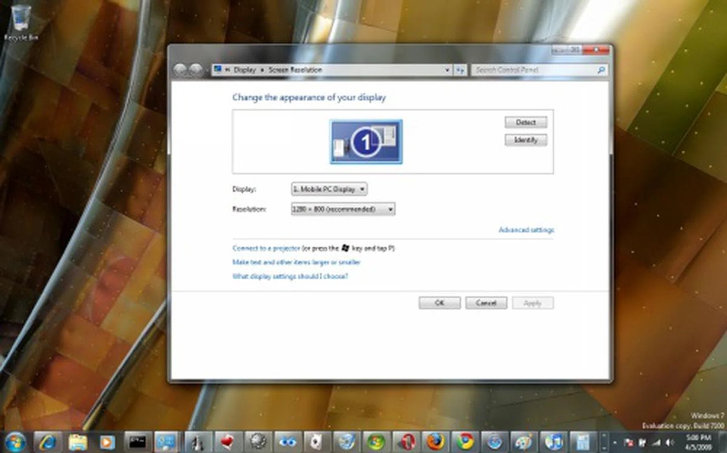Click the network signal tray icon

pos(656,442)
